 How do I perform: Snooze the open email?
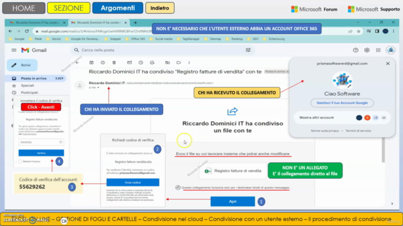point(140,63)
